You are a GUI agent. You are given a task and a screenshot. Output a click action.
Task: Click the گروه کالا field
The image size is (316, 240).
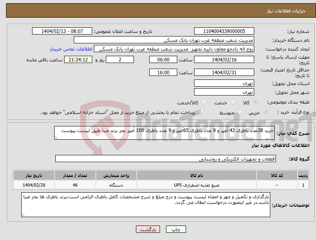point(166,159)
